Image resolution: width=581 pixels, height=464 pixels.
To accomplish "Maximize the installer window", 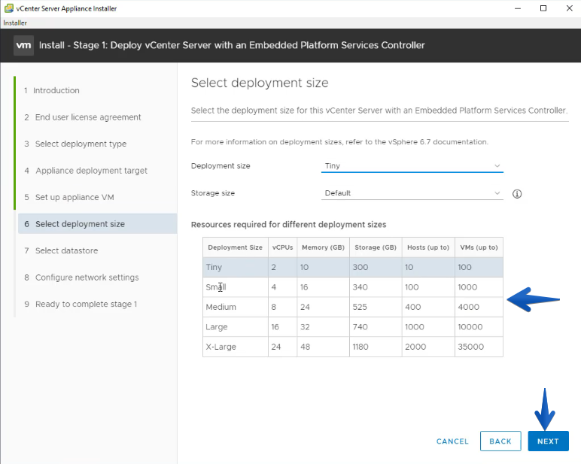I will pyautogui.click(x=543, y=8).
